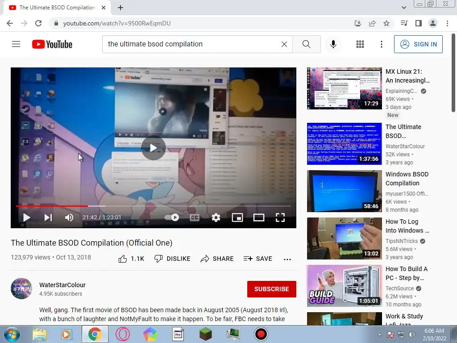Open Windows Explorer from taskbar
Image resolution: width=457 pixels, height=343 pixels.
point(40,334)
